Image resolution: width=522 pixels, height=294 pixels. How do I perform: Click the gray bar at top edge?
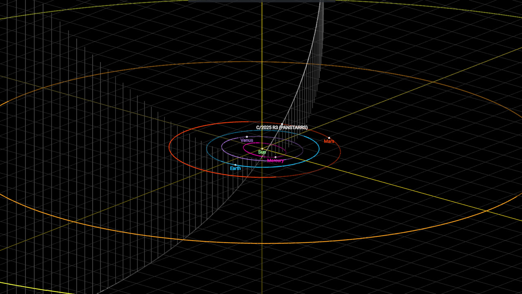[261, 1]
